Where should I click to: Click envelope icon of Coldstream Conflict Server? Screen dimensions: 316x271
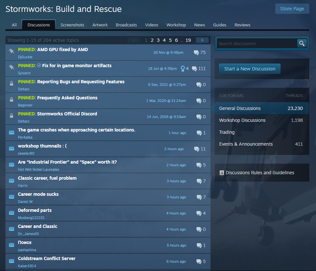pos(12,261)
